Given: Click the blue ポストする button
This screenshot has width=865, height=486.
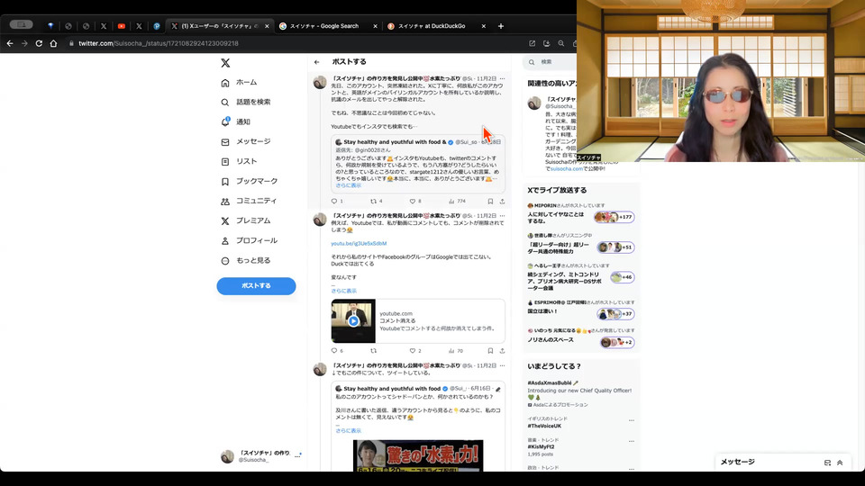Looking at the screenshot, I should pyautogui.click(x=256, y=286).
